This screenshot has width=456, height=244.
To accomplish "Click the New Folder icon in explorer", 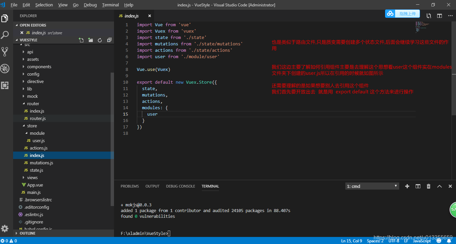I will click(90, 40).
